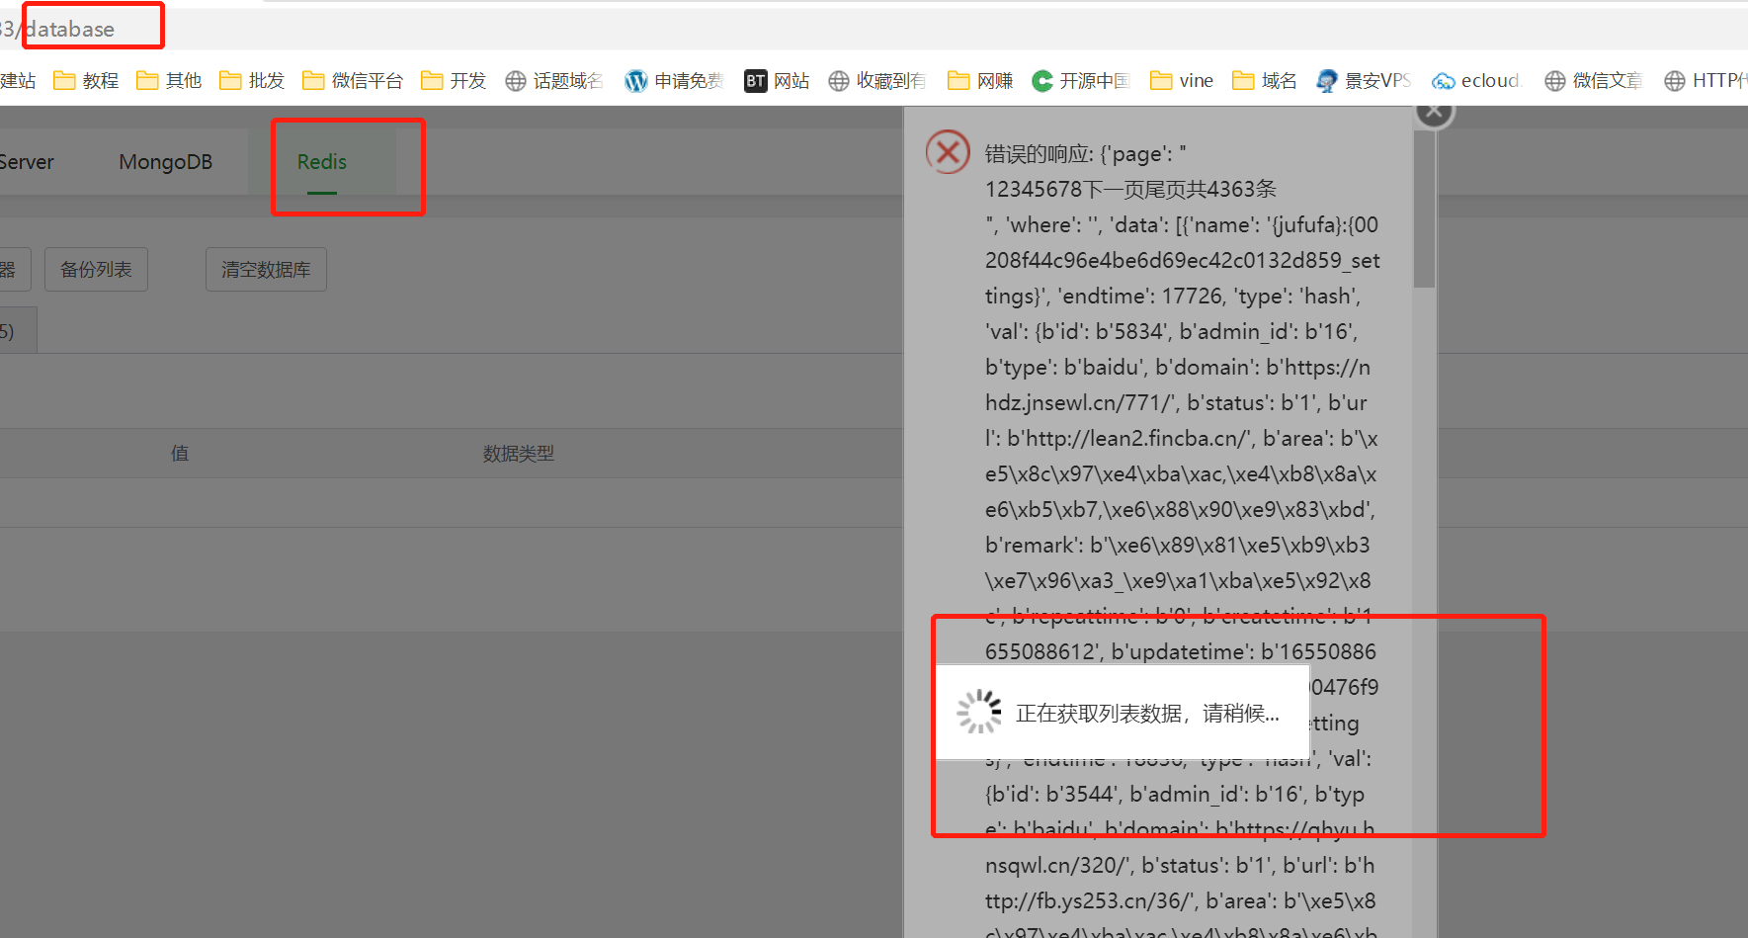This screenshot has width=1748, height=938.
Task: Open the 收藏到有 bookmark
Action: click(x=877, y=81)
